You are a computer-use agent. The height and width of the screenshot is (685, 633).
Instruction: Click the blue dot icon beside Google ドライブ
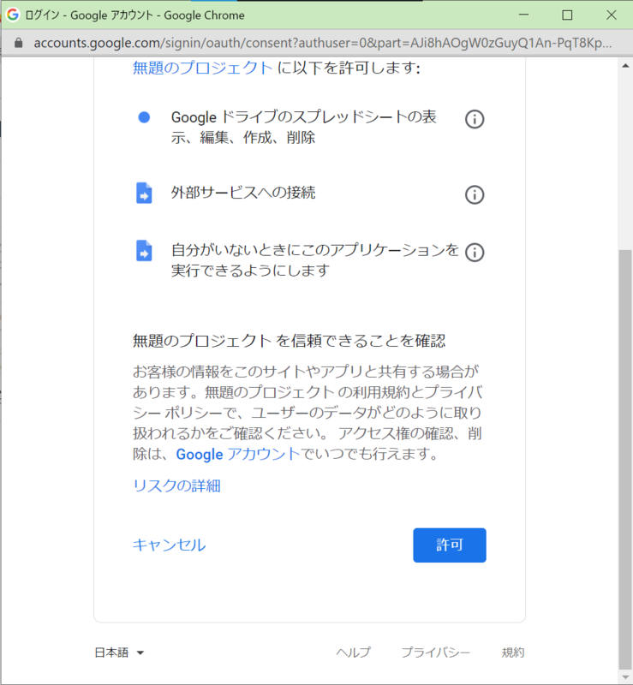click(x=144, y=117)
